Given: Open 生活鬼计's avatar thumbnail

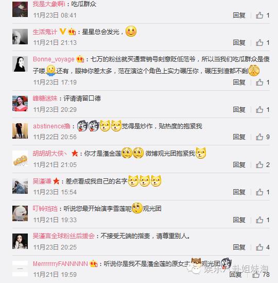Looking at the screenshot, I should pos(20,37).
